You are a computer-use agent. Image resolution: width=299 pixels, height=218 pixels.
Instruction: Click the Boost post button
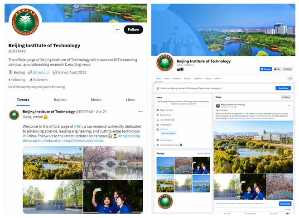click(285, 204)
